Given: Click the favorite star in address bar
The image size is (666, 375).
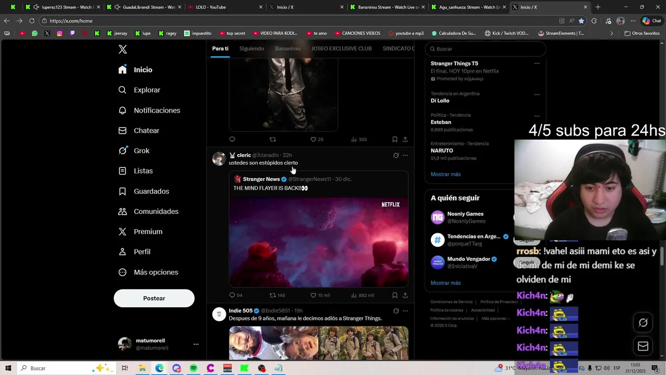Looking at the screenshot, I should pyautogui.click(x=581, y=21).
